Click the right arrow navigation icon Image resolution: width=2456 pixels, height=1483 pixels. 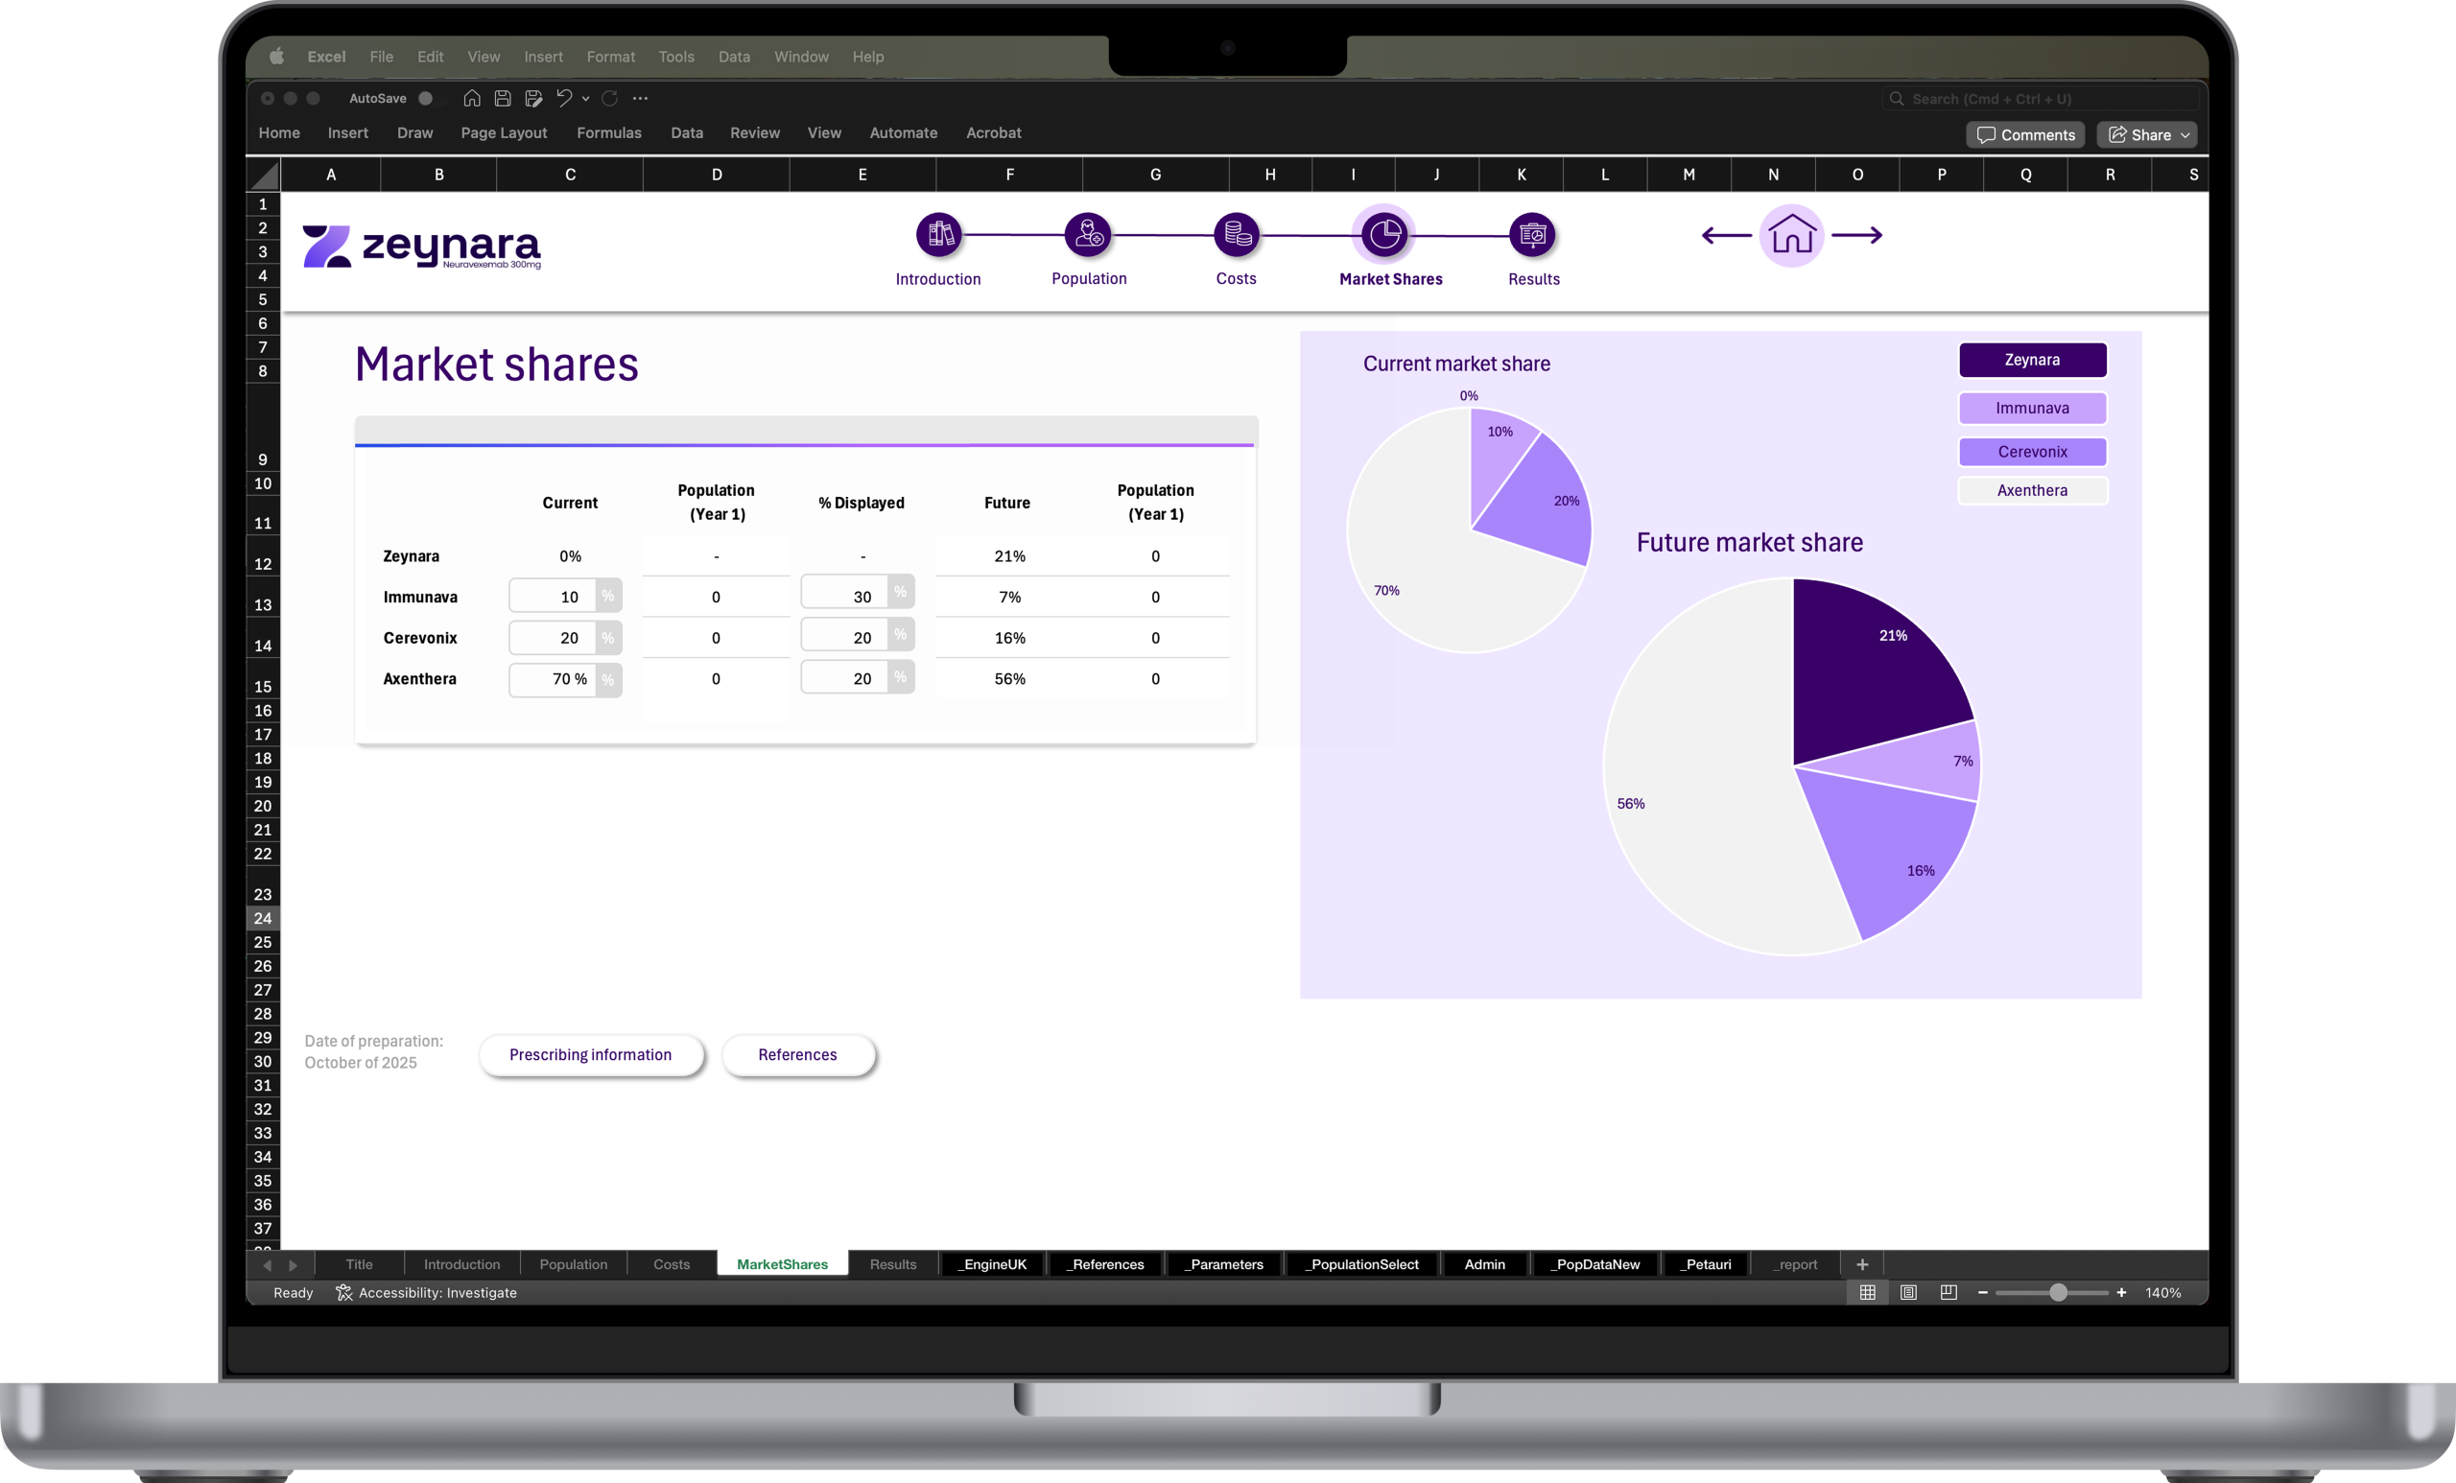[x=1857, y=236]
